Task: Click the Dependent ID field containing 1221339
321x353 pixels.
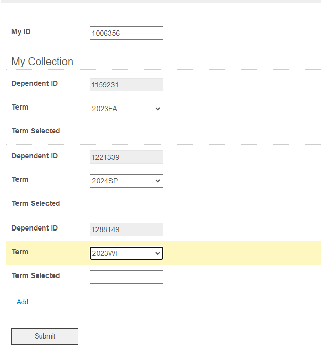Action: pyautogui.click(x=126, y=157)
